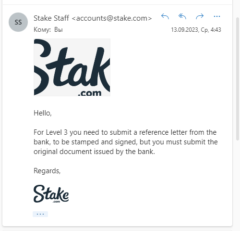Expand hidden quoted content with three dots

40,214
